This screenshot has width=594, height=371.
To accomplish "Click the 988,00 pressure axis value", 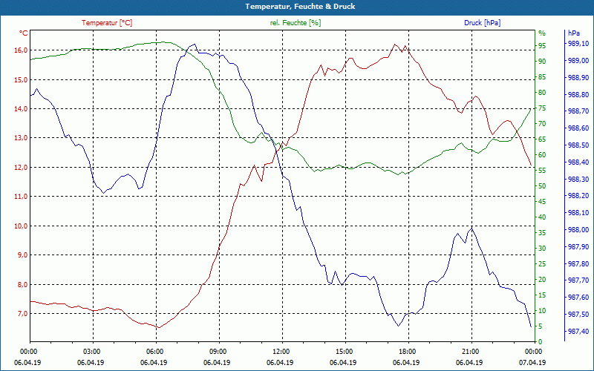I will coord(578,230).
